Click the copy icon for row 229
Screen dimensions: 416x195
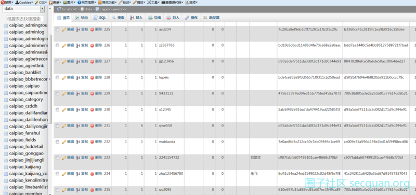pyautogui.click(x=78, y=93)
